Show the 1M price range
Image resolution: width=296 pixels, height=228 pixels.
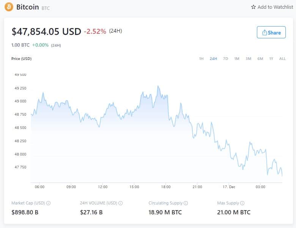point(237,59)
